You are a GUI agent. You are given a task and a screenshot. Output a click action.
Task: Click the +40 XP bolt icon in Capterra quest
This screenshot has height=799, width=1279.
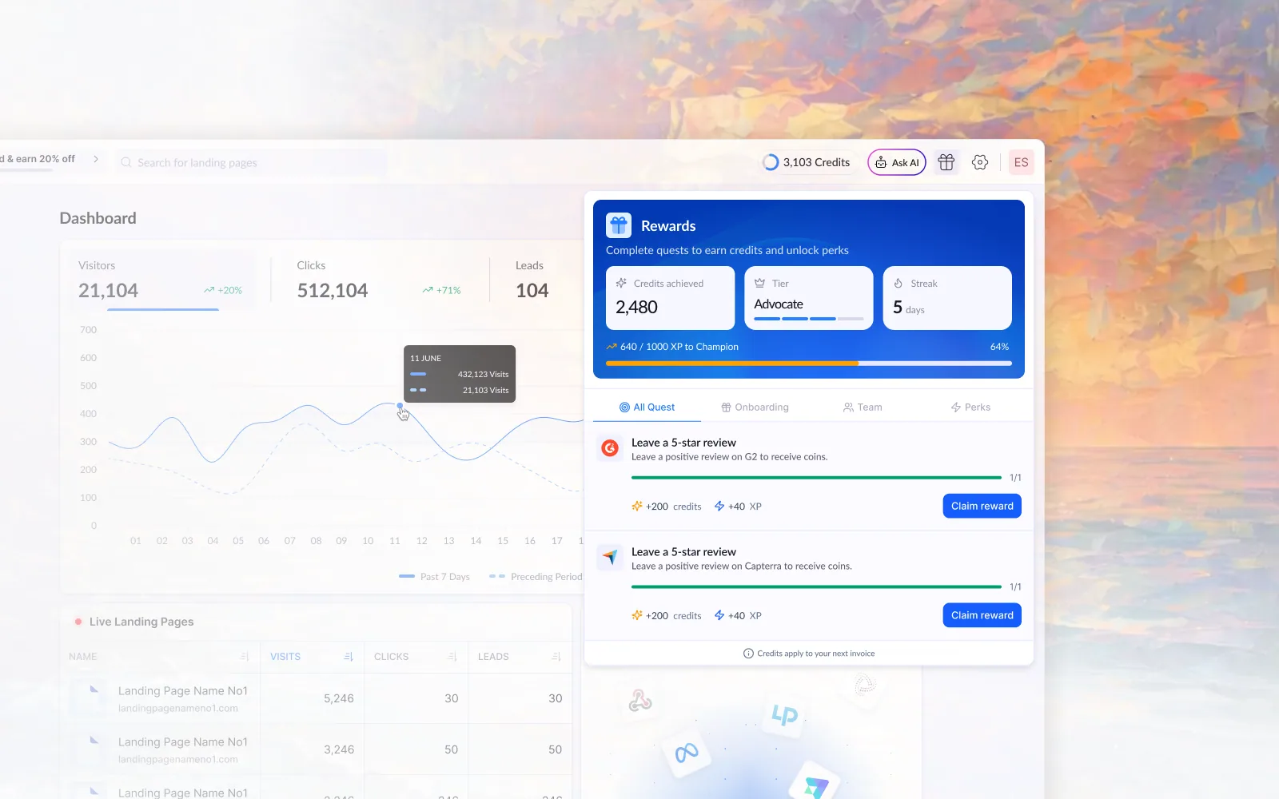coord(719,615)
